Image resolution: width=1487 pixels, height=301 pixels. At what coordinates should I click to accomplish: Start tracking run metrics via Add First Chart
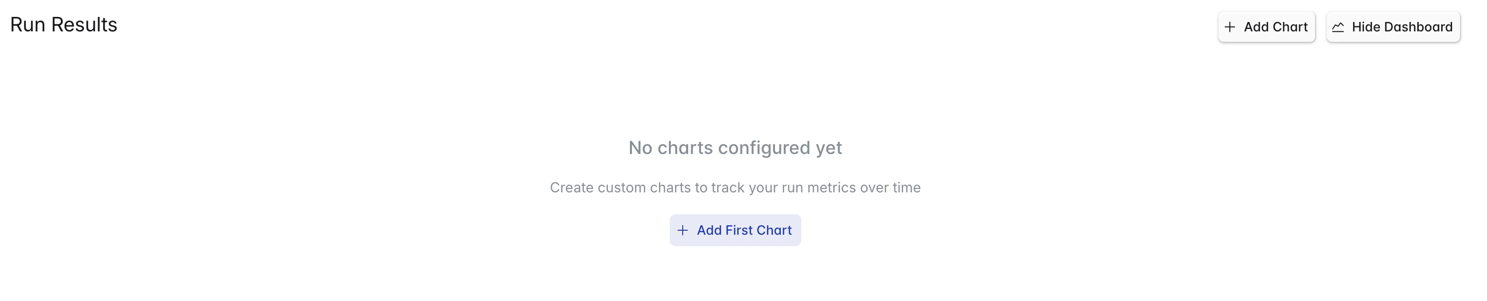click(735, 230)
